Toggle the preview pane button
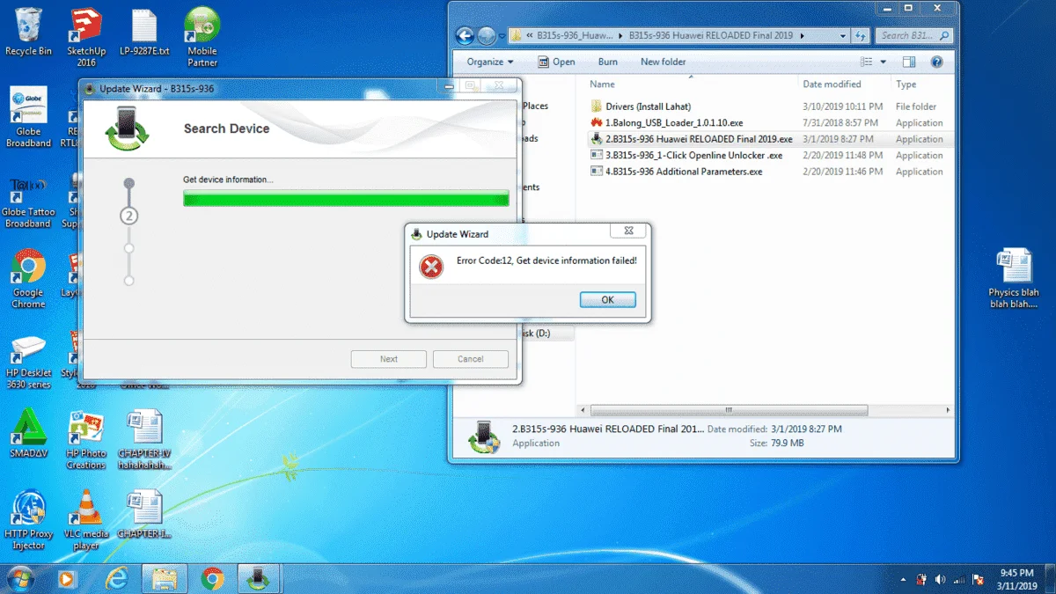 pos(909,62)
